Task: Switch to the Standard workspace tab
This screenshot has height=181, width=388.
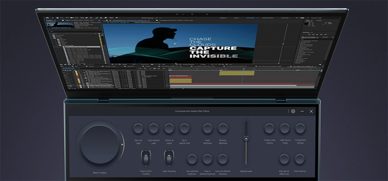Action: pyautogui.click(x=250, y=18)
